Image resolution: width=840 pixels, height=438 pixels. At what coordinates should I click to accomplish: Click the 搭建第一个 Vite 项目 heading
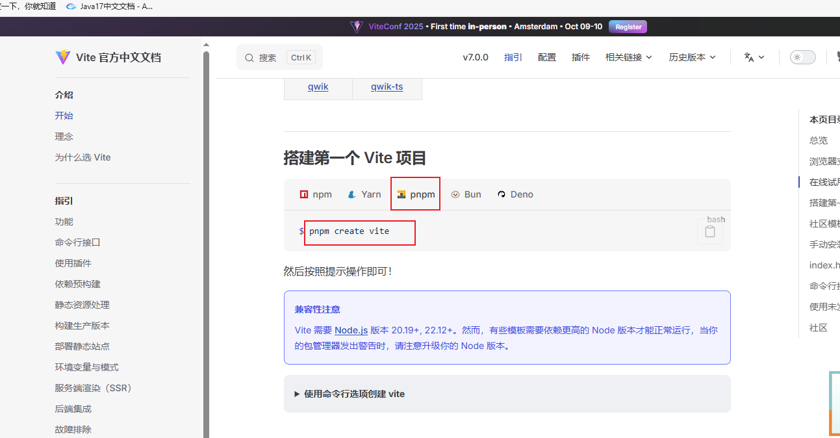click(355, 158)
